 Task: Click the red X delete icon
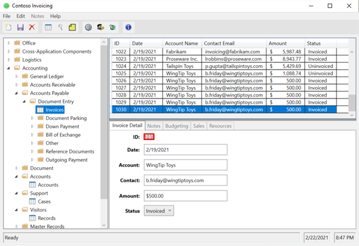point(32,27)
